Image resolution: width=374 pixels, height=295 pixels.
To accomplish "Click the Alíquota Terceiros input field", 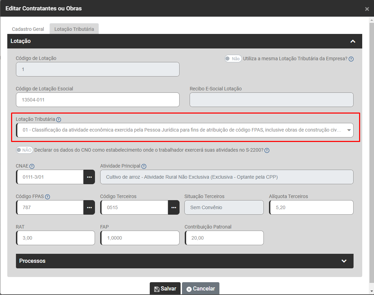I will tap(311, 207).
